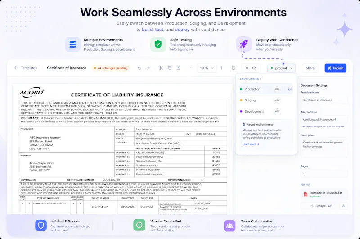This screenshot has height=239, width=360.
Task: Click the Description text area
Action: tap(324, 148)
